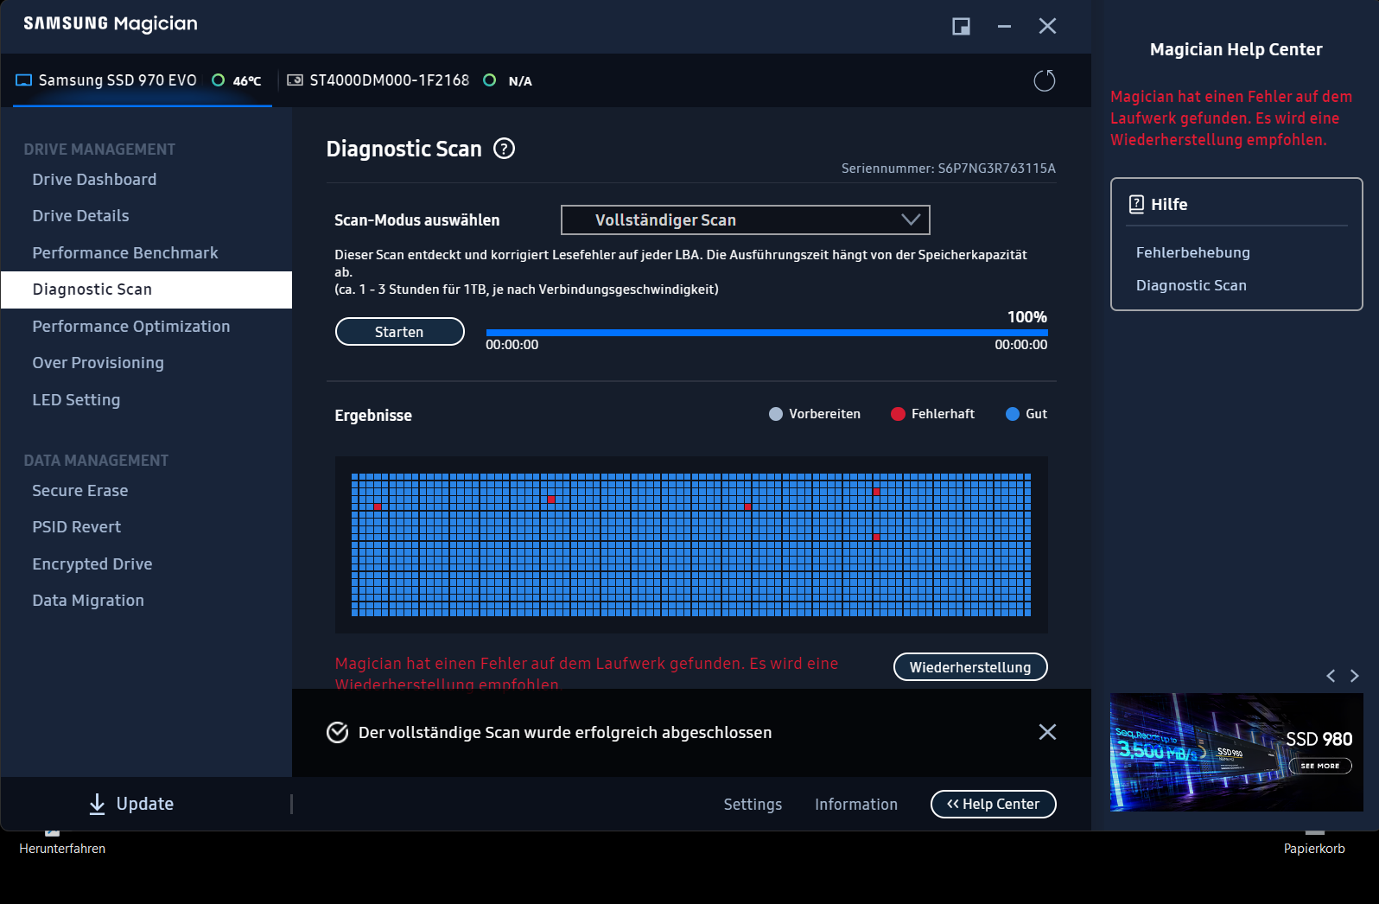1379x904 pixels.
Task: Show next ad banner arrow
Action: [1354, 676]
